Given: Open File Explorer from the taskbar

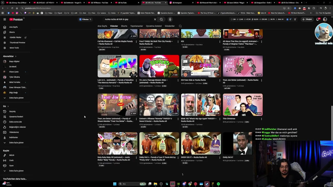Looking at the screenshot, I should pyautogui.click(x=155, y=184).
